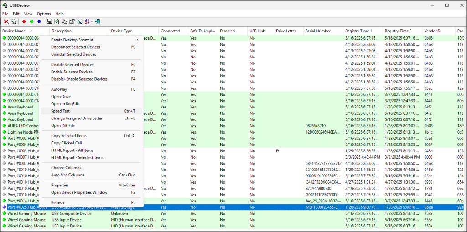Screen dimensions: 467x232
Task: Click the properties icon in toolbar
Action: tap(72, 21)
